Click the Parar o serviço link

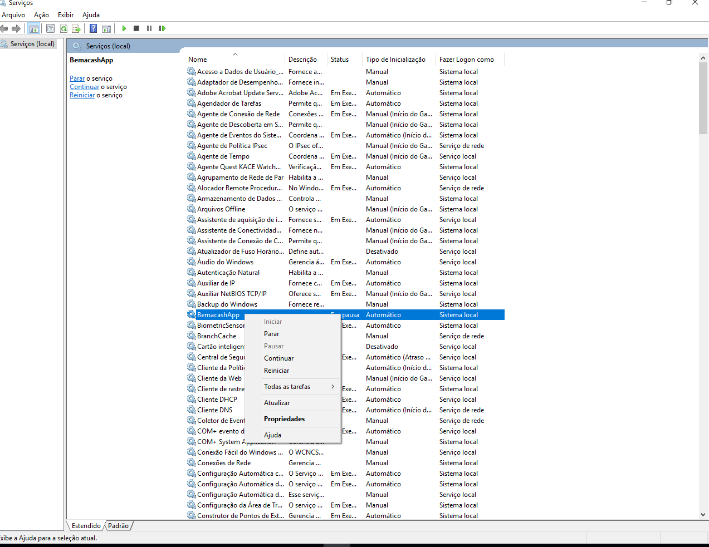77,78
